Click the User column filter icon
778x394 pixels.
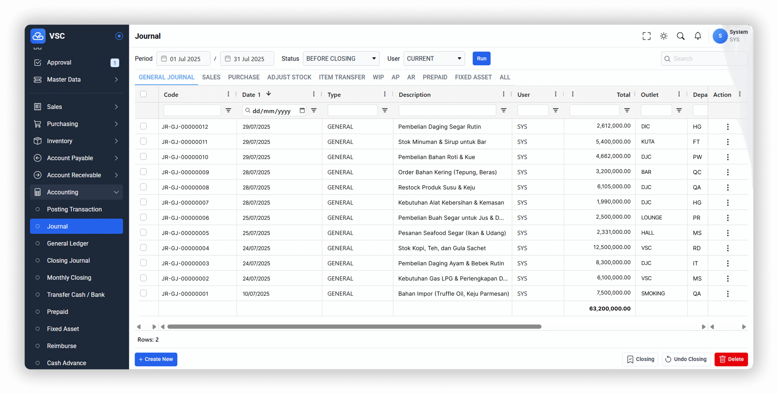point(556,110)
